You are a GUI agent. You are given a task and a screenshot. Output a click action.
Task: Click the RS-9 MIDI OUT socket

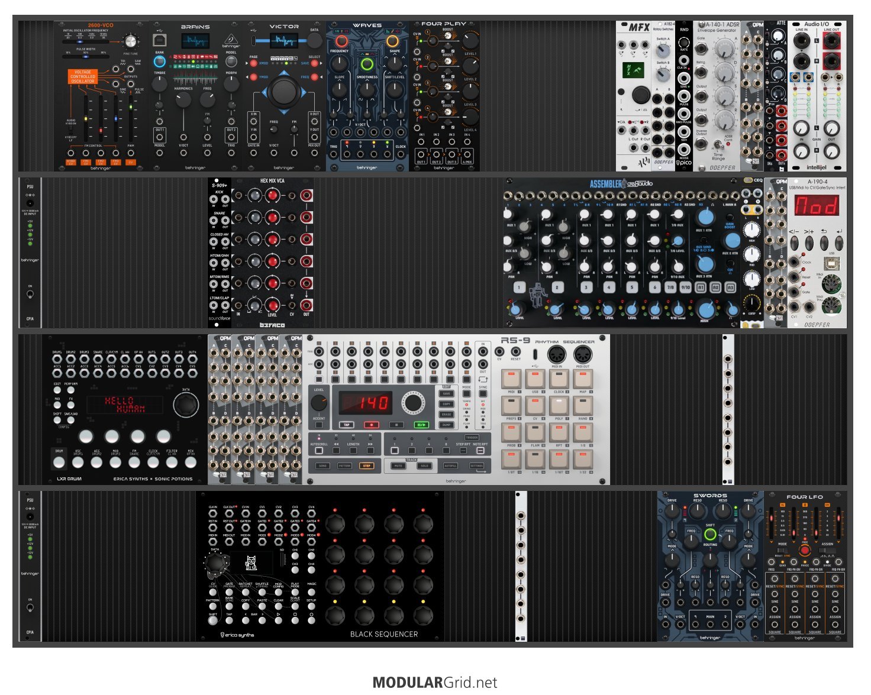(x=582, y=355)
